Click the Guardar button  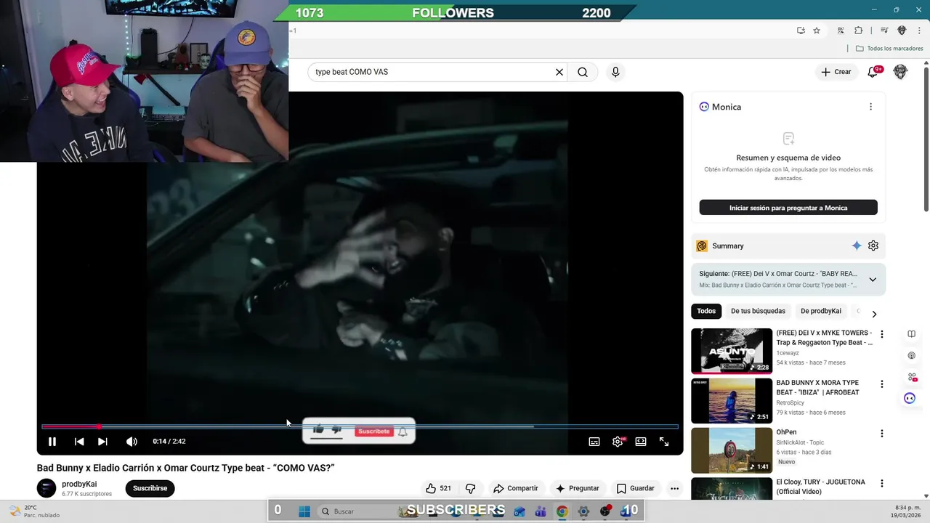[635, 488]
